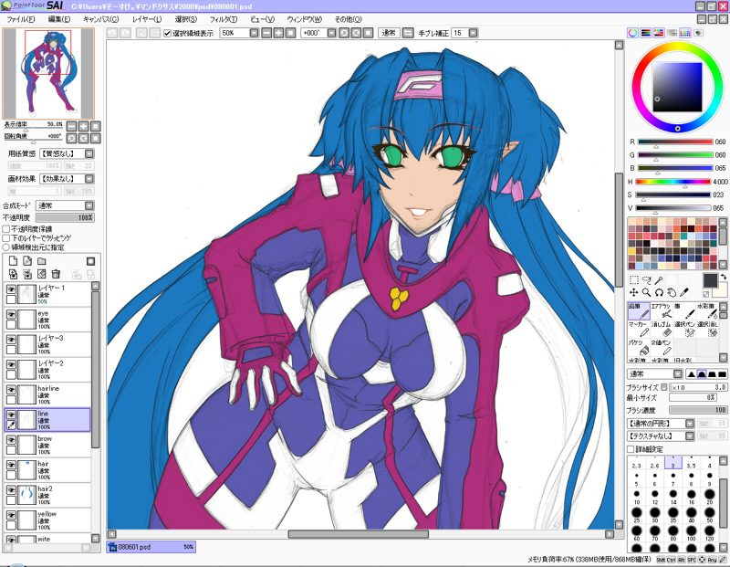Create a new normal layer

coord(13,261)
